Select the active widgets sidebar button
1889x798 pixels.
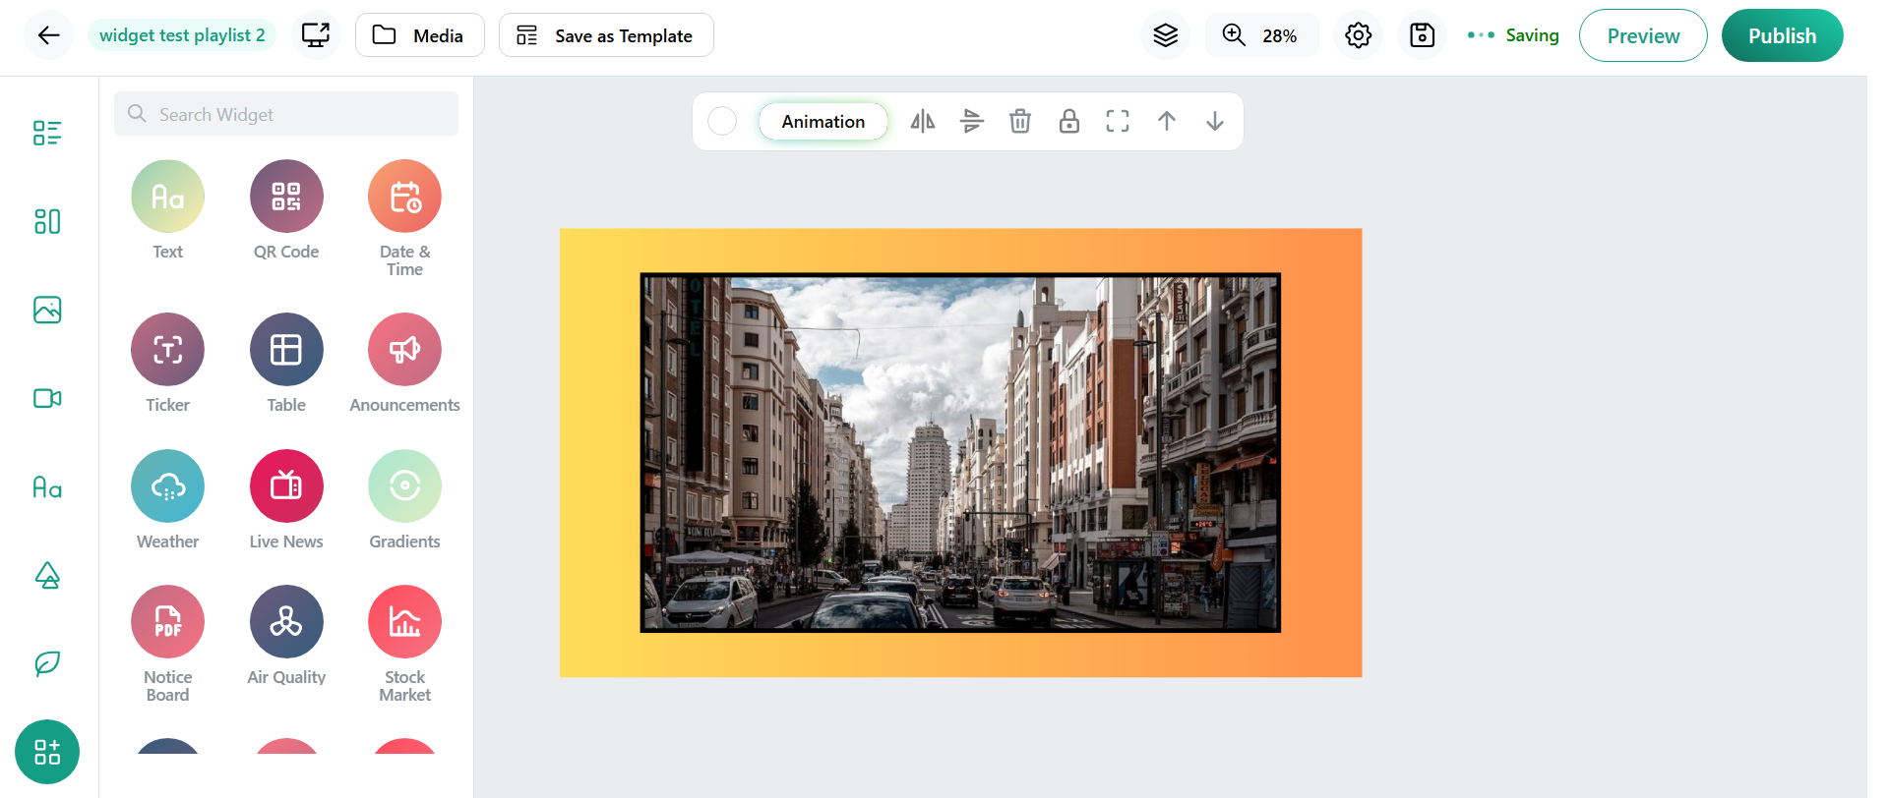click(x=47, y=752)
